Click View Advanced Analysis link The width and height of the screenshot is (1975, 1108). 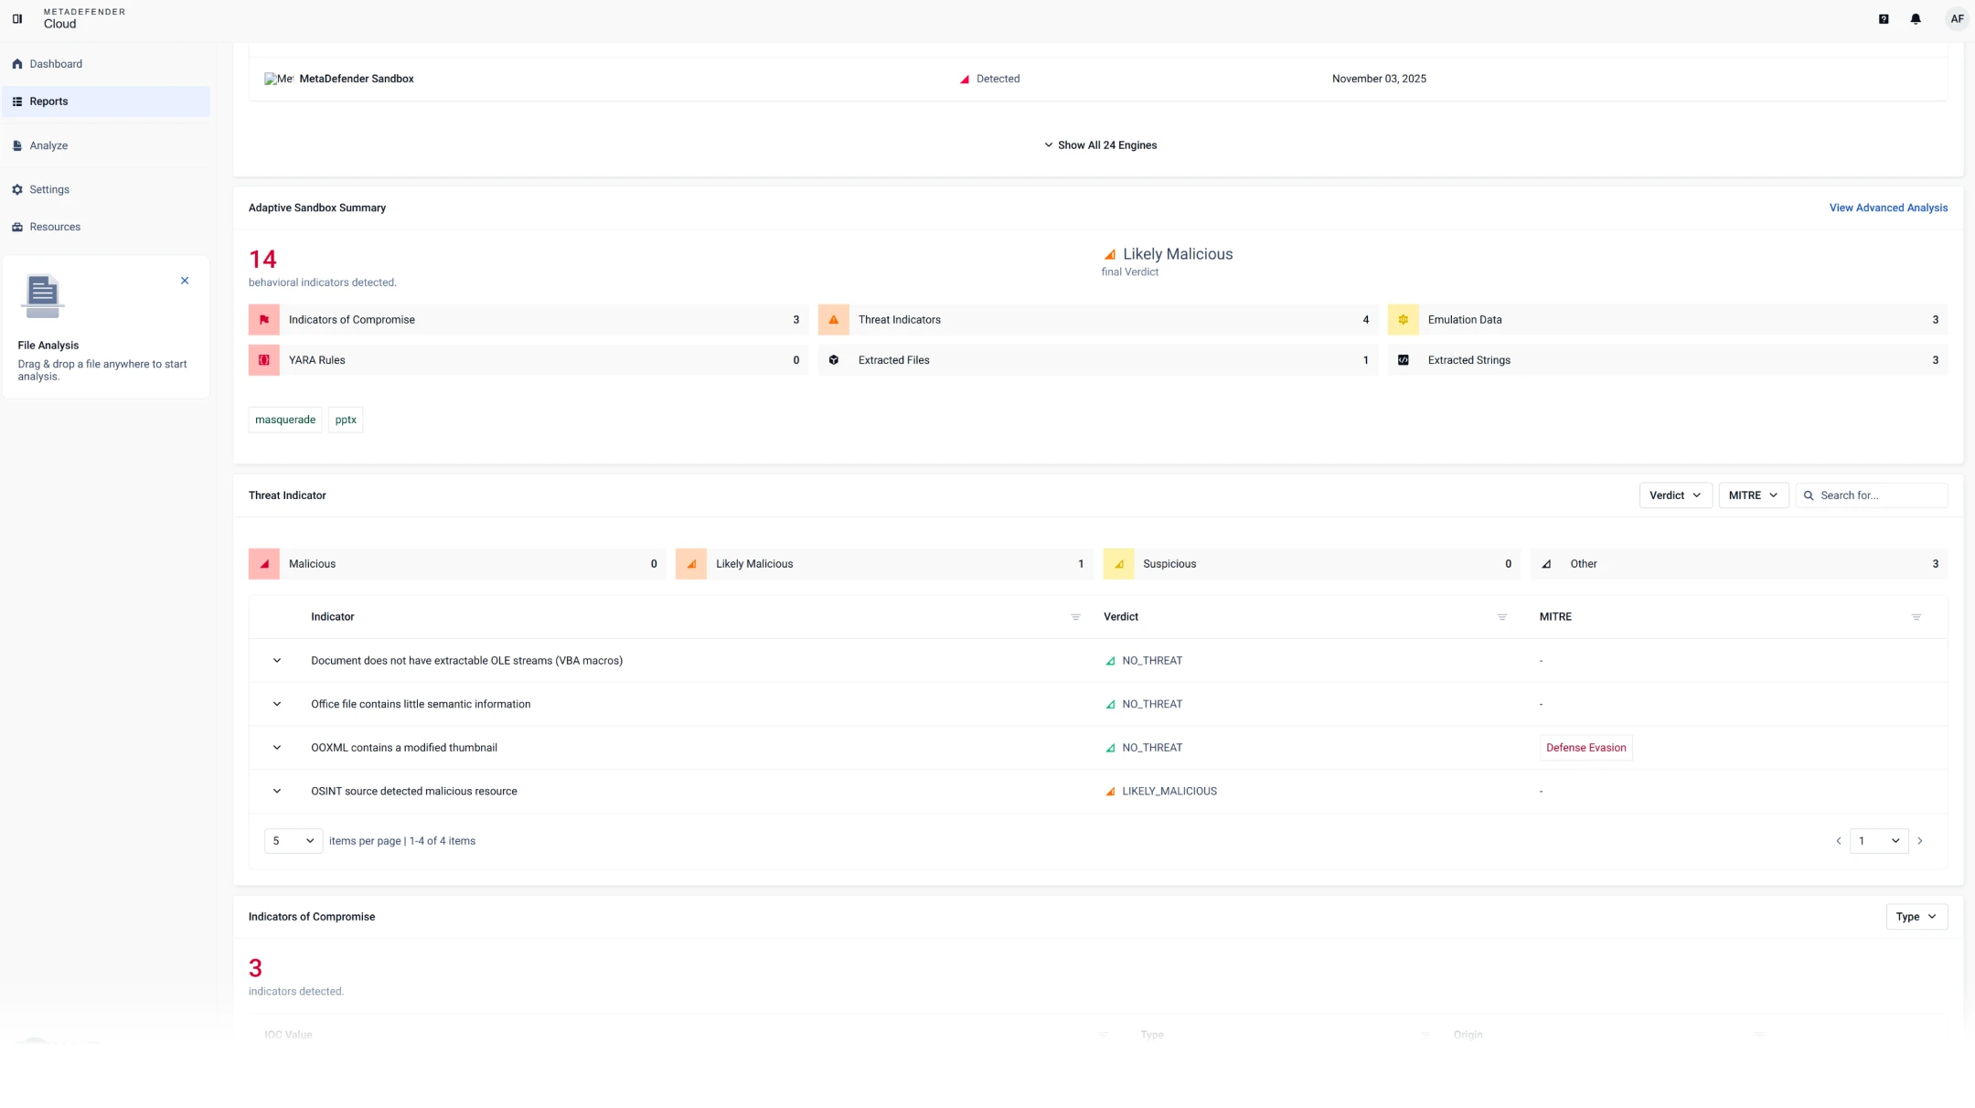[x=1887, y=208]
